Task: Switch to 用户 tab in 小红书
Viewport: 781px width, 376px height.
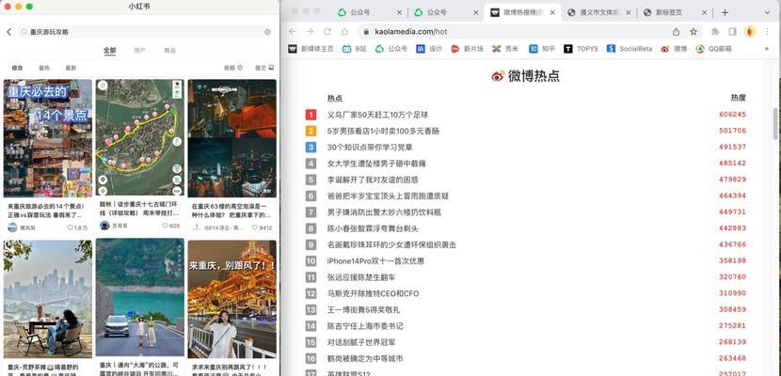Action: [x=140, y=51]
